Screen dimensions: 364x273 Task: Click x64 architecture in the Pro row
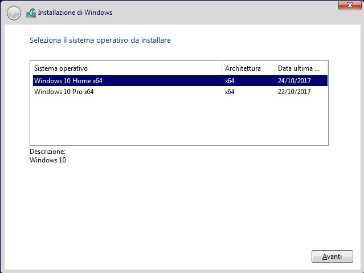(x=230, y=92)
